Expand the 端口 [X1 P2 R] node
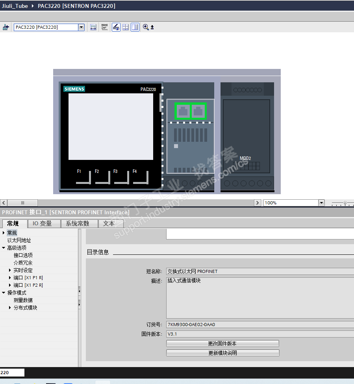This screenshot has height=384, width=354. click(10, 285)
